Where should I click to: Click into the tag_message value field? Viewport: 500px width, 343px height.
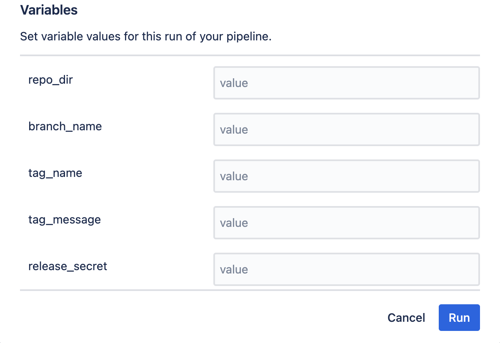coord(347,223)
